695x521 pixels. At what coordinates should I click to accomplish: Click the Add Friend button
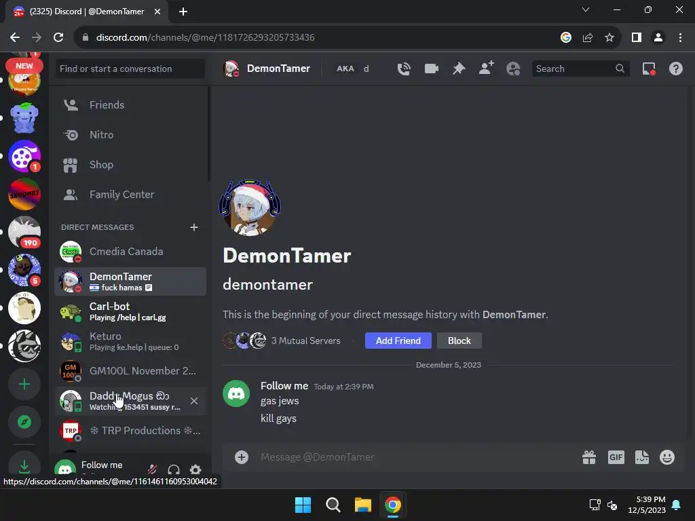tap(398, 341)
